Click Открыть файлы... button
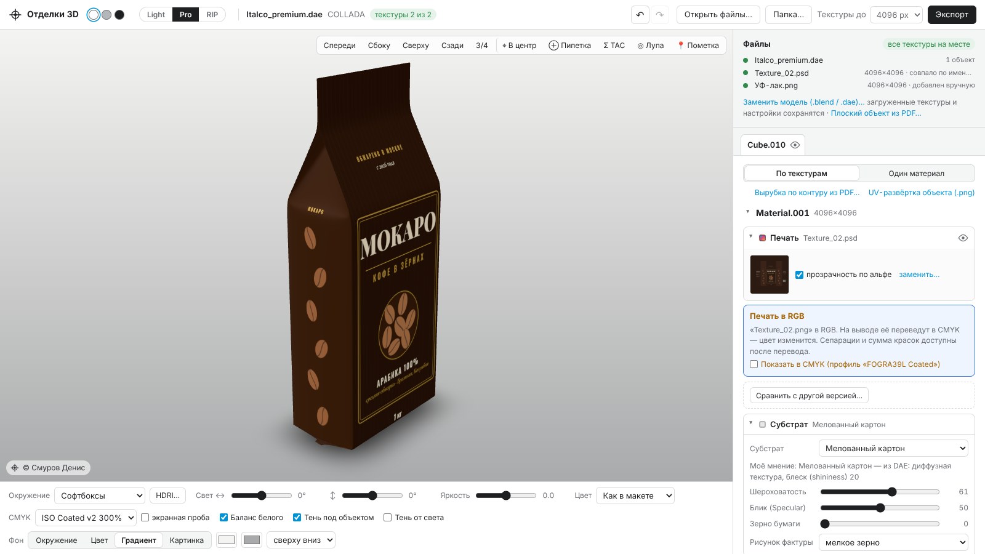This screenshot has height=554, width=985. 718,15
